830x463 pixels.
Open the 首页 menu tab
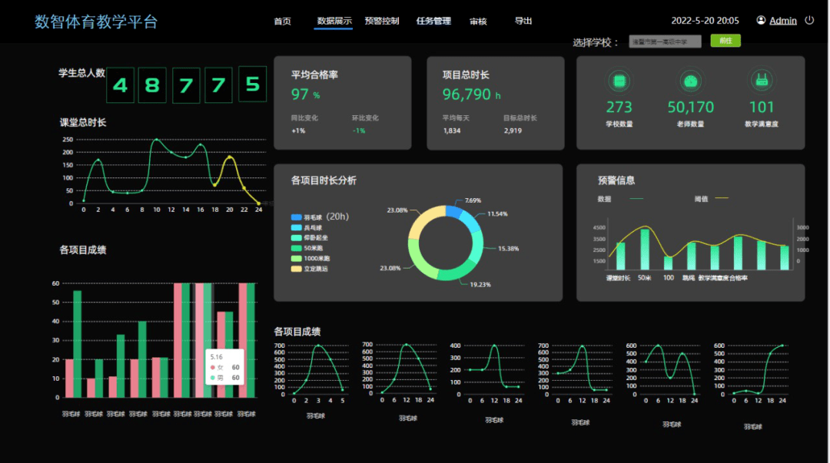click(x=282, y=21)
